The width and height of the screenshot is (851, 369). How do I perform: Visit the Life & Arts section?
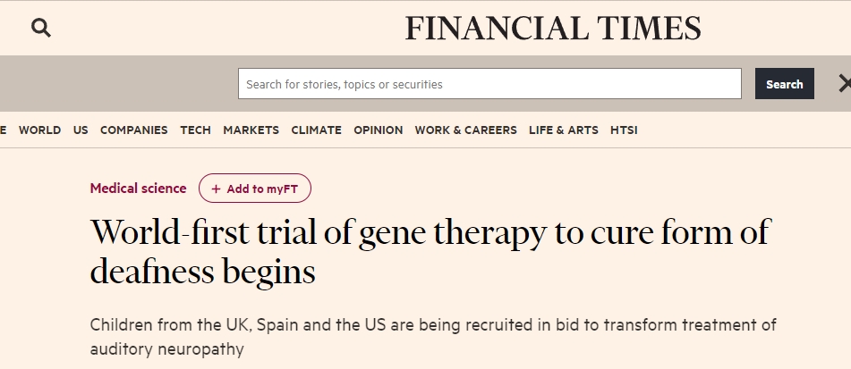point(563,130)
